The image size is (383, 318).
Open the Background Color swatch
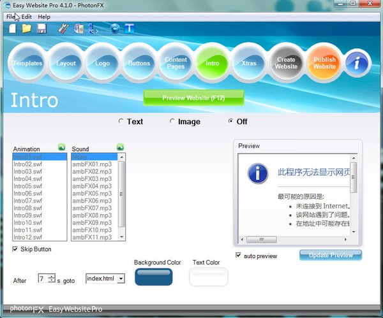154,277
